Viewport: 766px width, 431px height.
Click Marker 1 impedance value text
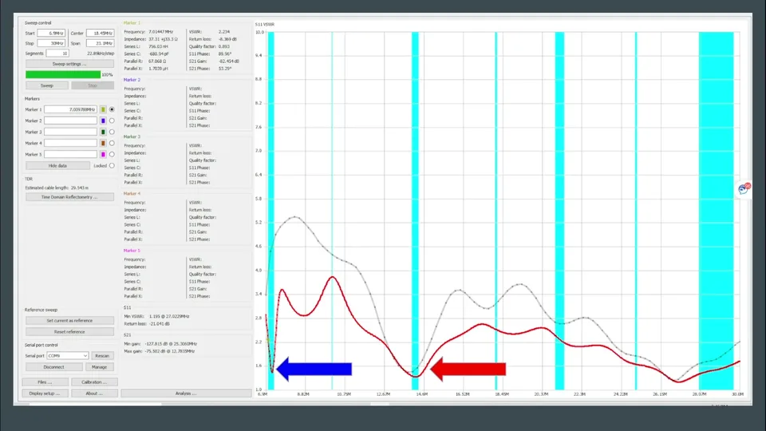point(163,39)
